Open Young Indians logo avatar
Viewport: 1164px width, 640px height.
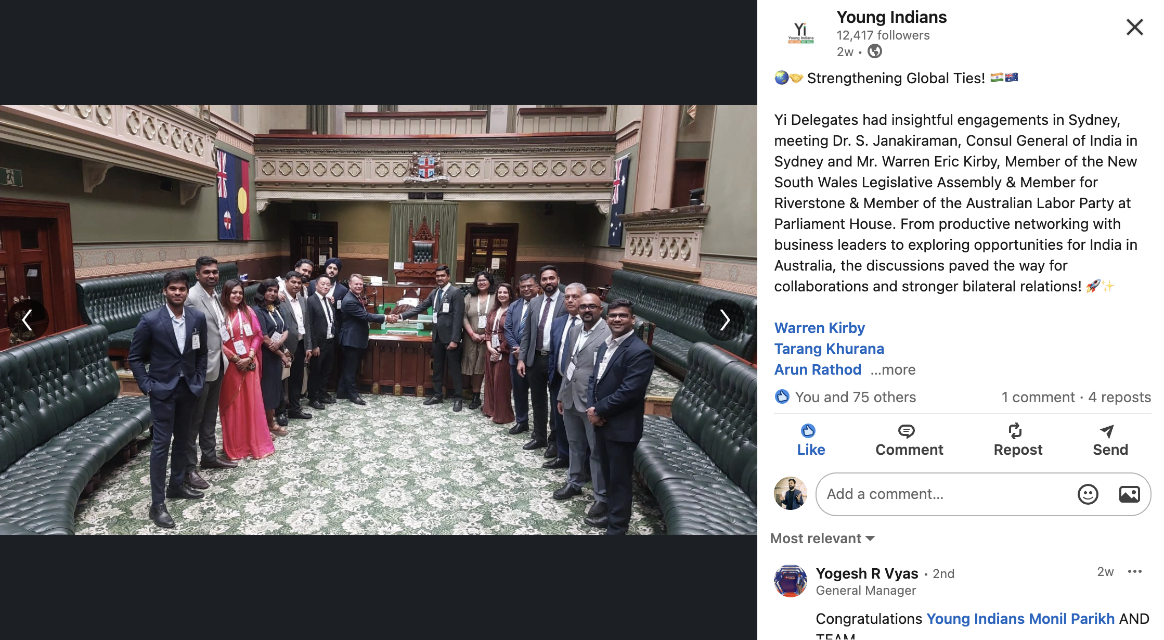click(x=800, y=32)
